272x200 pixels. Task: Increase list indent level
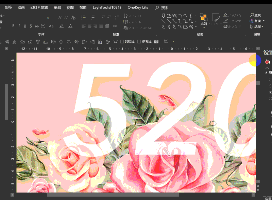coord(109,18)
